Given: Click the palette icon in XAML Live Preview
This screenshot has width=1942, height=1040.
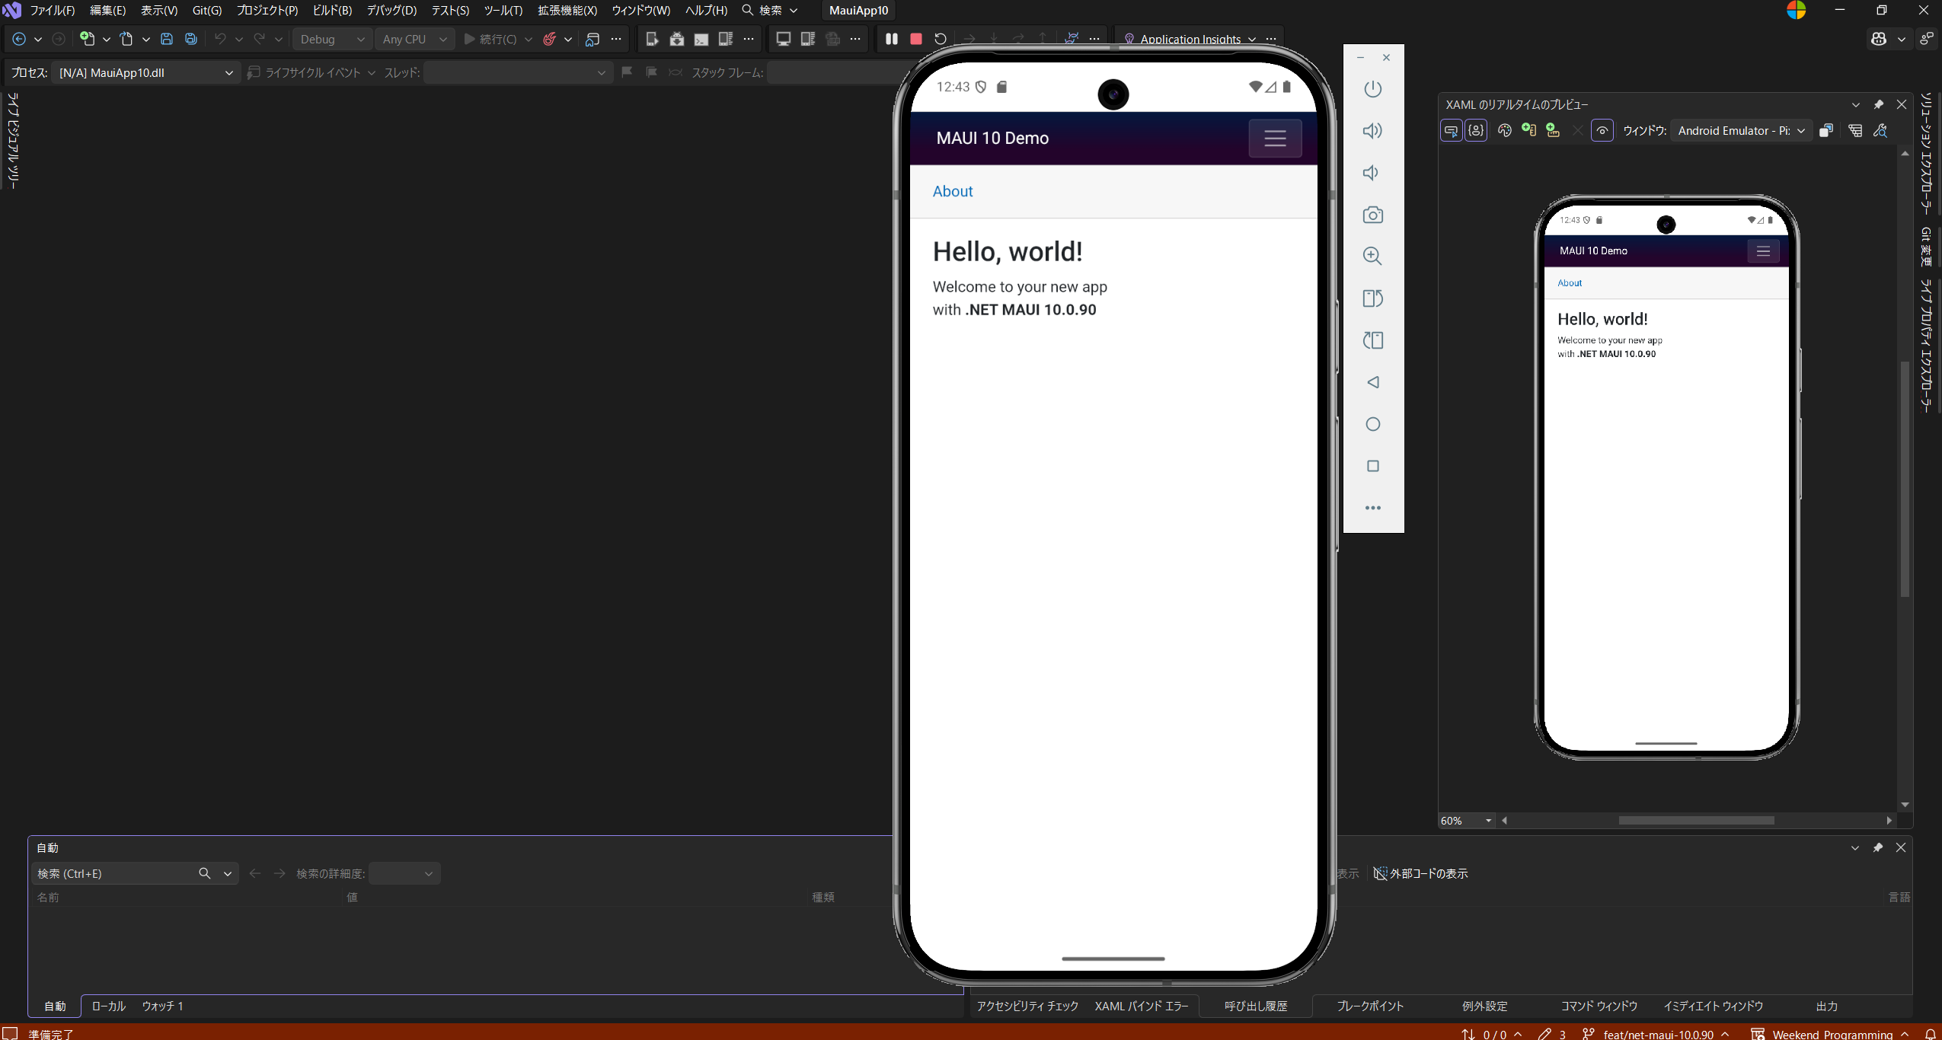Looking at the screenshot, I should pyautogui.click(x=1504, y=130).
